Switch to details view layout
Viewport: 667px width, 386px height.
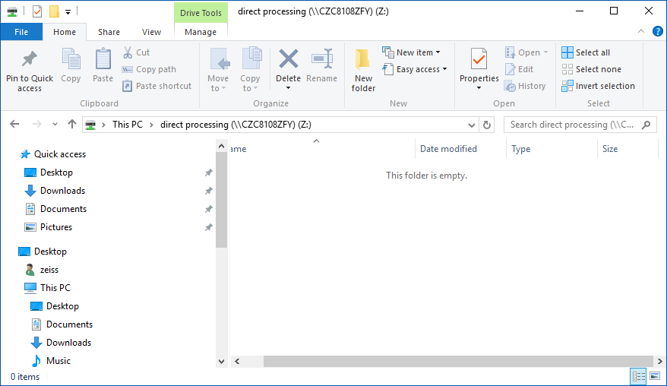coord(638,376)
